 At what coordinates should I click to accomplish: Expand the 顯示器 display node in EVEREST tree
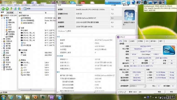(2, 46)
